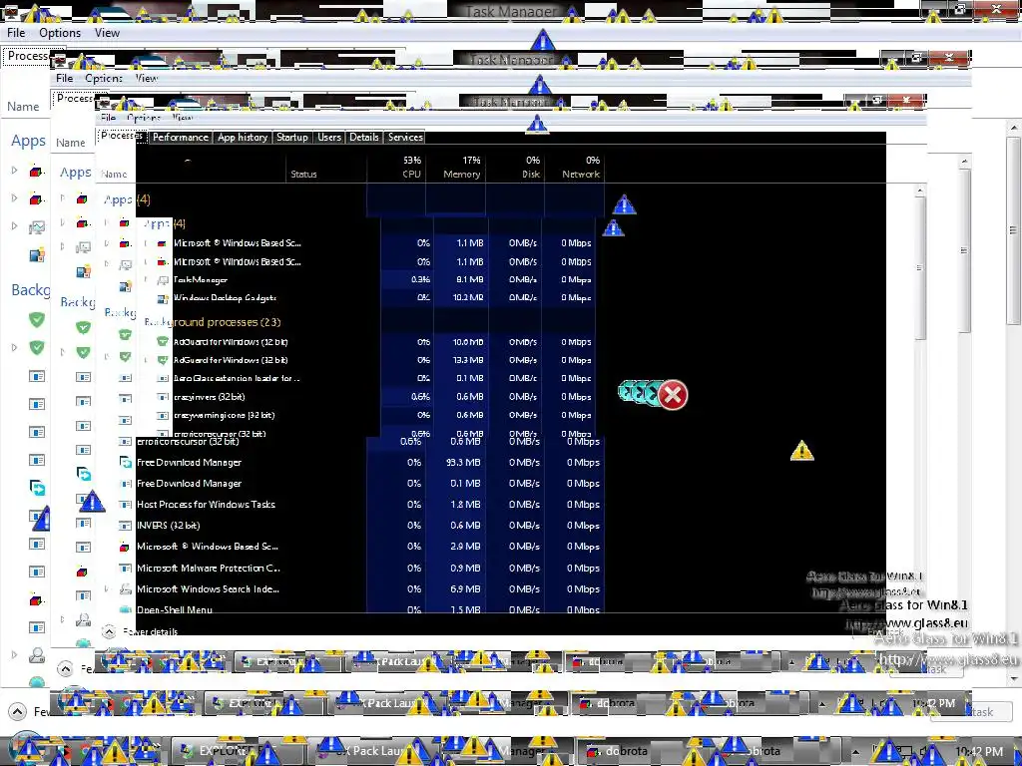Click the Host Process for Windows Tasks icon

click(x=125, y=504)
